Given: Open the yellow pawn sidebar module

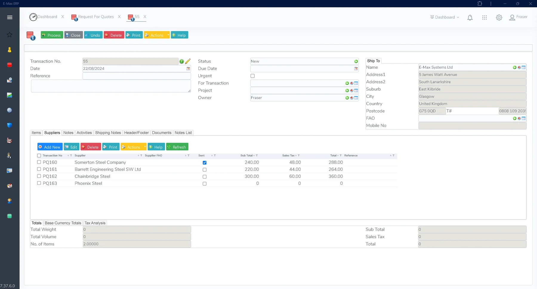Looking at the screenshot, I should (10, 50).
